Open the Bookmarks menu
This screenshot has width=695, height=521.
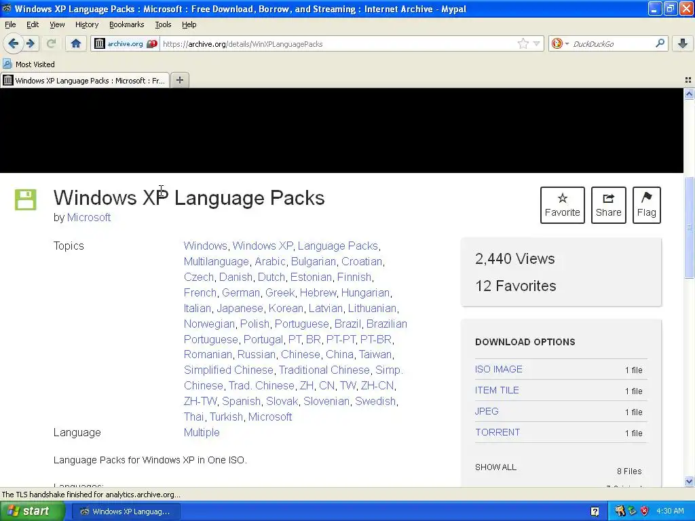[x=127, y=24]
